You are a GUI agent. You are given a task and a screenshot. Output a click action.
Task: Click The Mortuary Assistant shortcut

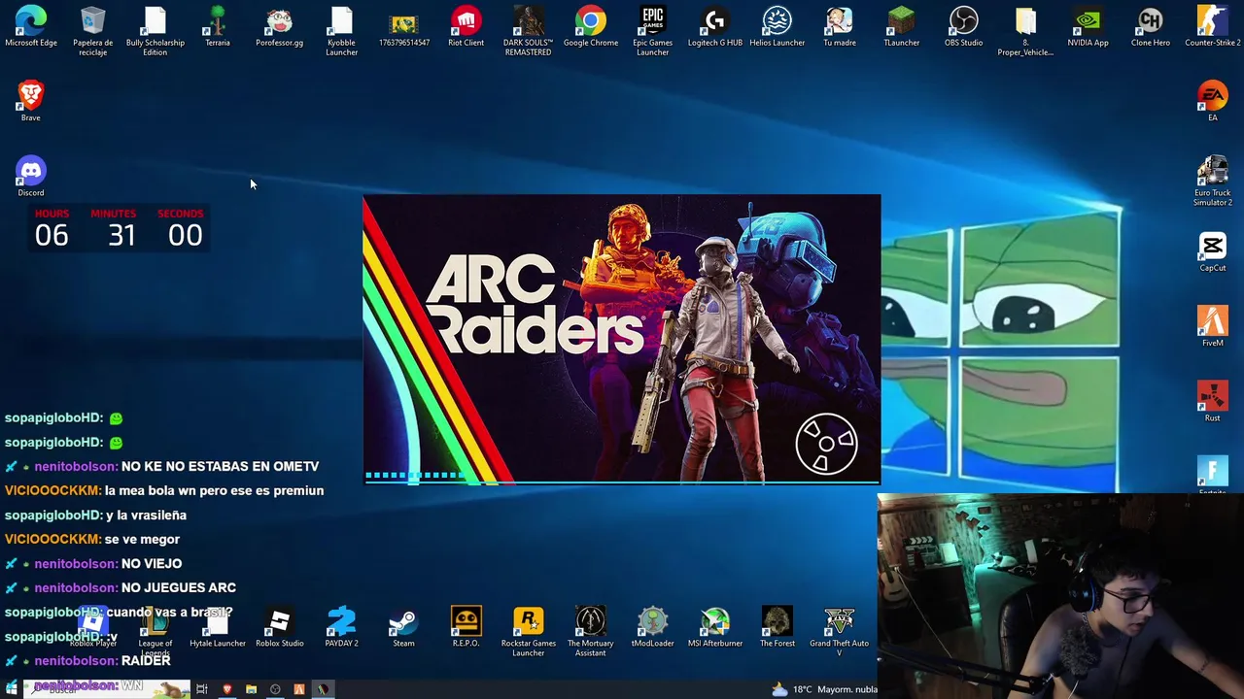coord(591,631)
